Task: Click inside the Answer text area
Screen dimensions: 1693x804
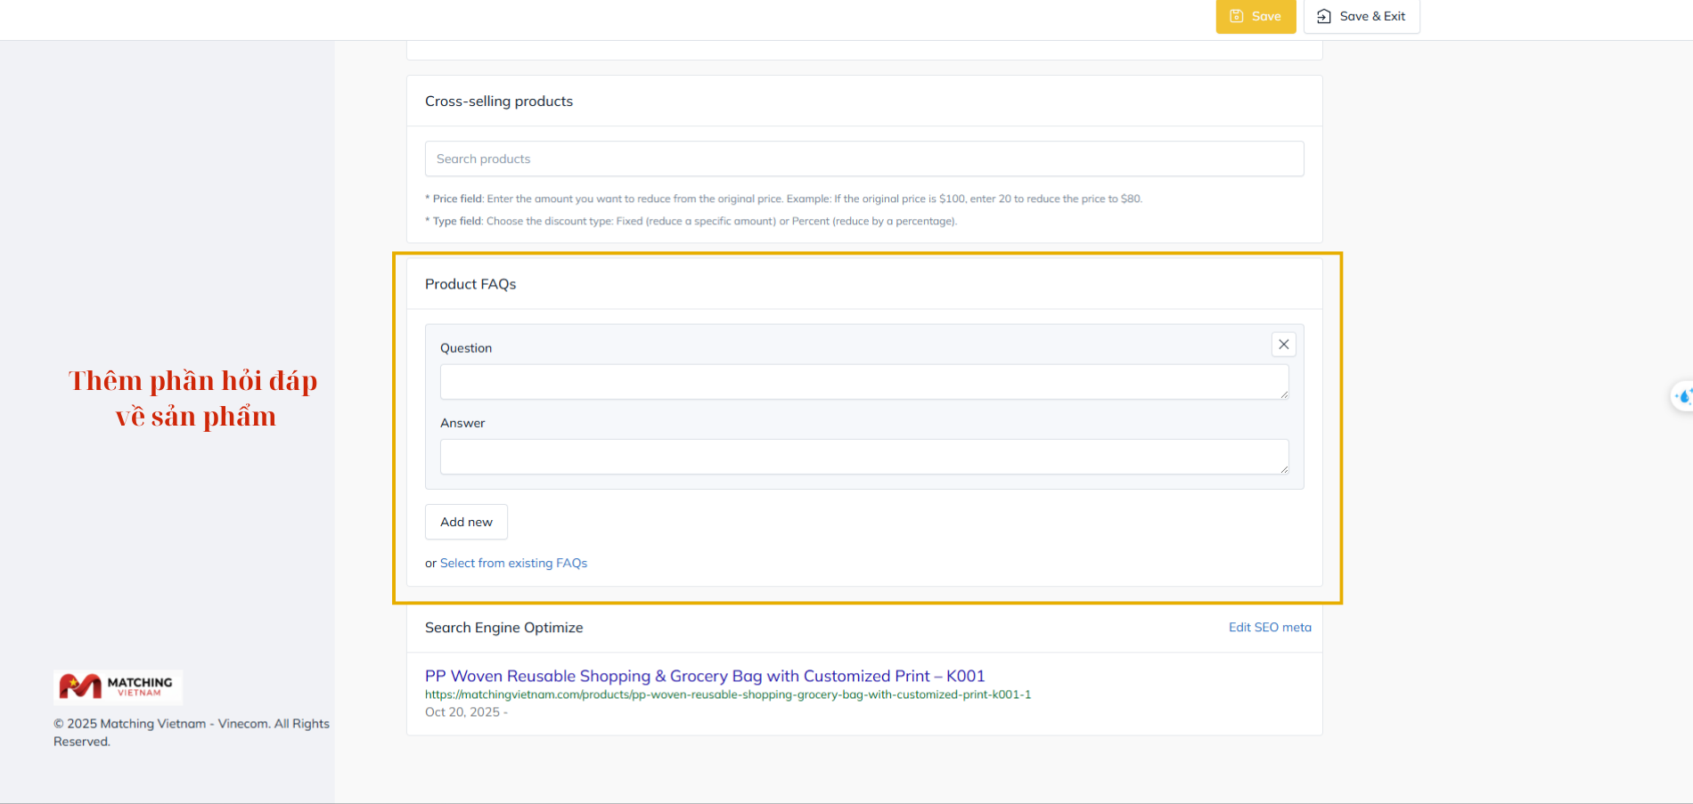Action: [863, 457]
